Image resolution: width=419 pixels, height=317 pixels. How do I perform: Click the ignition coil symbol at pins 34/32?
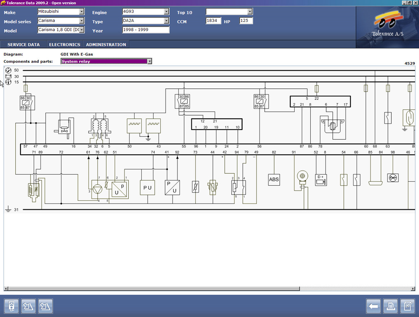point(100,127)
